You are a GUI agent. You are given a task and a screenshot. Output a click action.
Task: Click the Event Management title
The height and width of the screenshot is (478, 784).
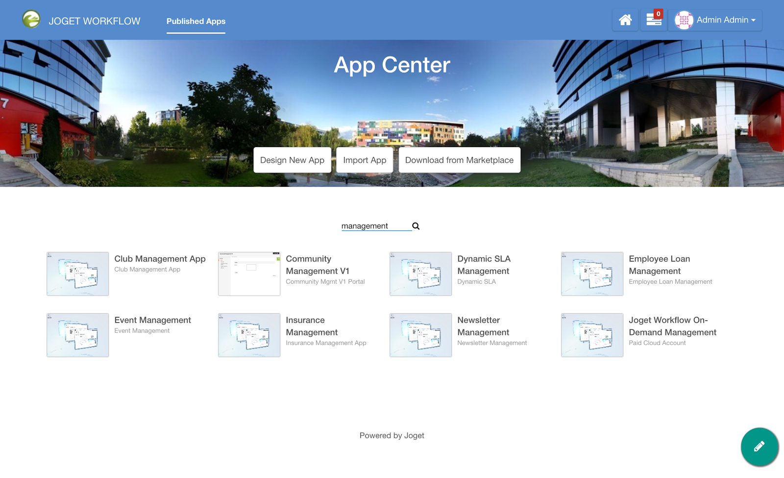tap(153, 320)
